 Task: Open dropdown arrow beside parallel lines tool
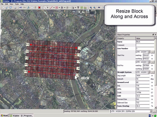pos(59,8)
